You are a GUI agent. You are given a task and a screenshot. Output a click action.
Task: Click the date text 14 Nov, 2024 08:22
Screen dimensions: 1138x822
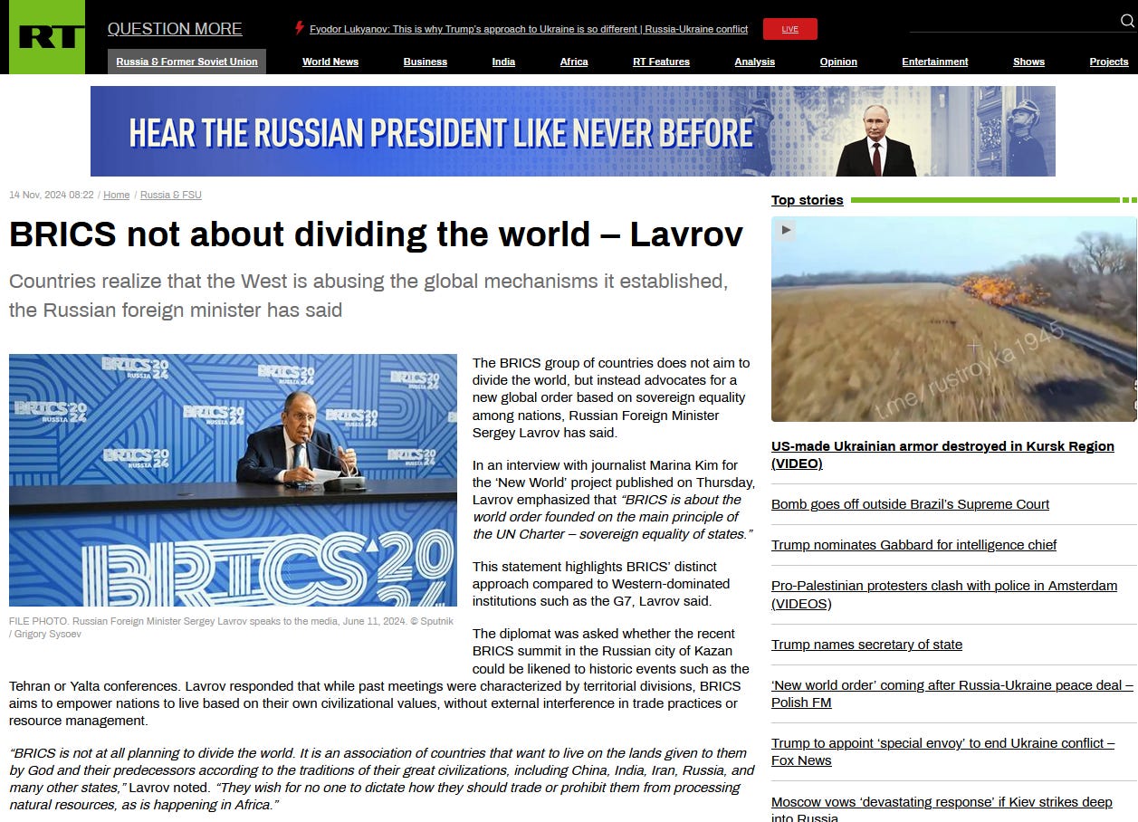point(52,195)
